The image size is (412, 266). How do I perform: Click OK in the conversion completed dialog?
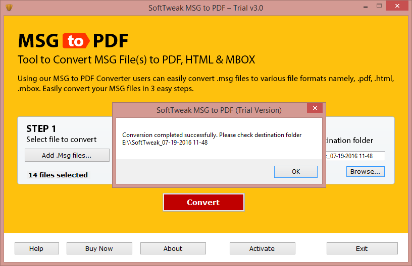click(x=295, y=172)
